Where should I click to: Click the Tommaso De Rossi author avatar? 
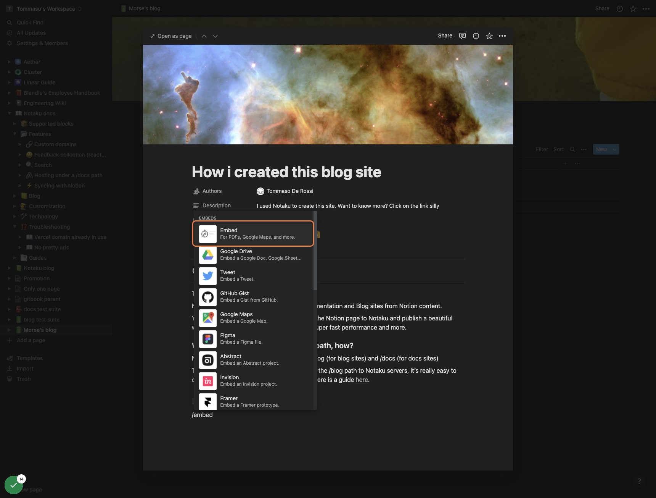click(x=260, y=191)
